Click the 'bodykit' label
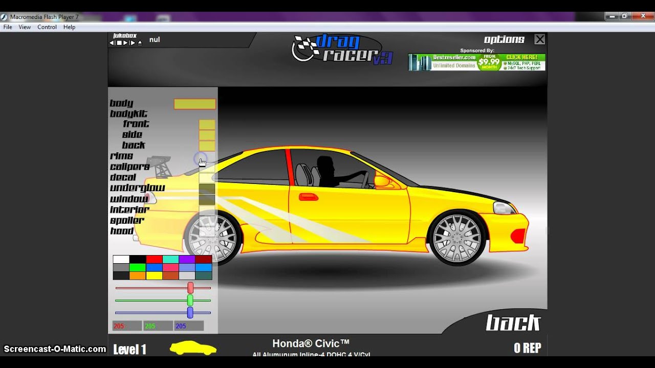This screenshot has height=368, width=655. [x=128, y=114]
